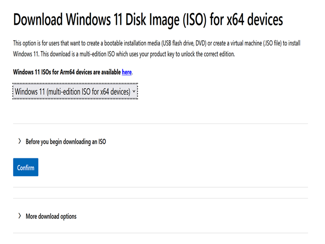Click the divider line directly above "More download options"
The image size is (325, 244).
pyautogui.click(x=160, y=198)
